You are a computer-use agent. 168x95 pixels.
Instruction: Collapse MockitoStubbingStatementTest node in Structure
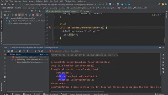point(4,18)
